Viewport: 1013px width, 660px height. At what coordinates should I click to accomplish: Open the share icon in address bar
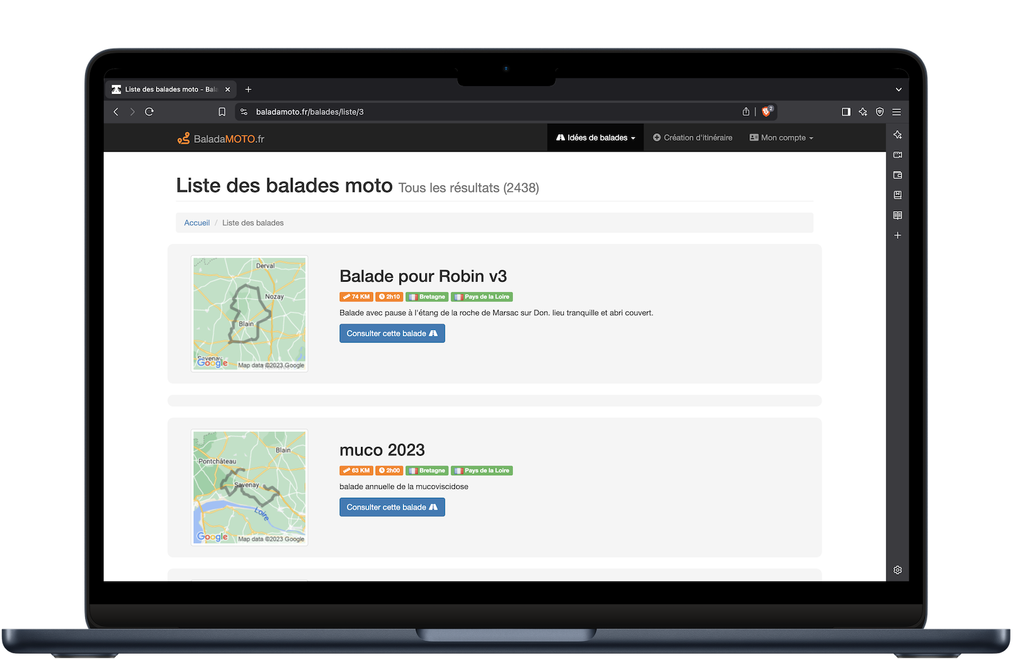point(746,112)
